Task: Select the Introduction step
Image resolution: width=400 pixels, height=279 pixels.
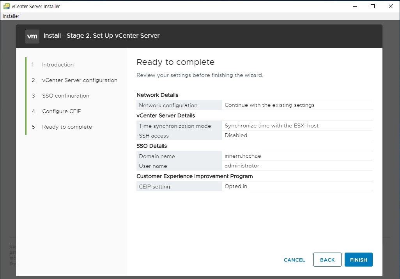Action: point(58,65)
